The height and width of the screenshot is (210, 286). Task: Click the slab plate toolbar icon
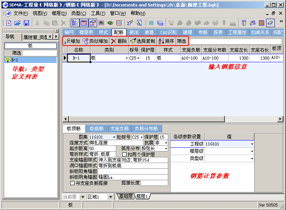point(270,23)
